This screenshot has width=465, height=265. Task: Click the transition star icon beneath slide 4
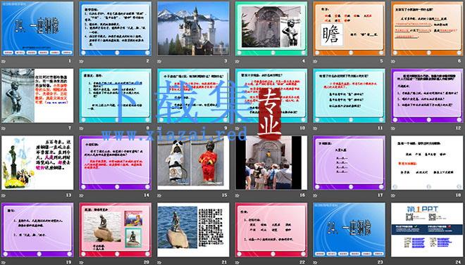point(237,61)
